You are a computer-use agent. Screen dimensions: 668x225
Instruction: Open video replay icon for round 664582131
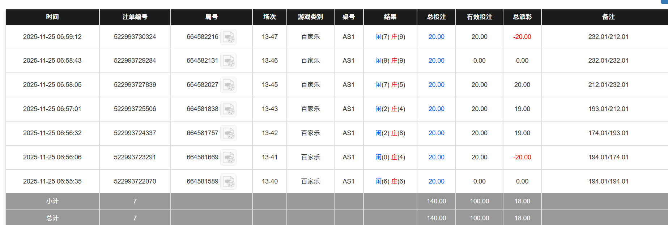coord(228,61)
